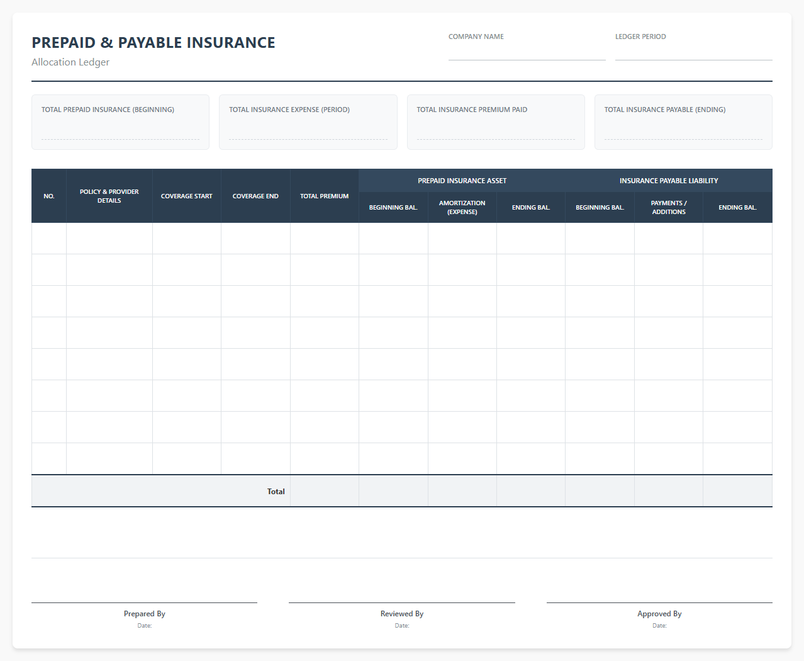Click the 'Coverage Start' column header

click(187, 196)
